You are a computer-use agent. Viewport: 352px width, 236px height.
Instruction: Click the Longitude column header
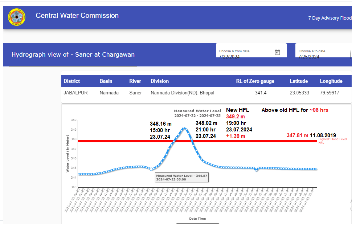coord(331,81)
